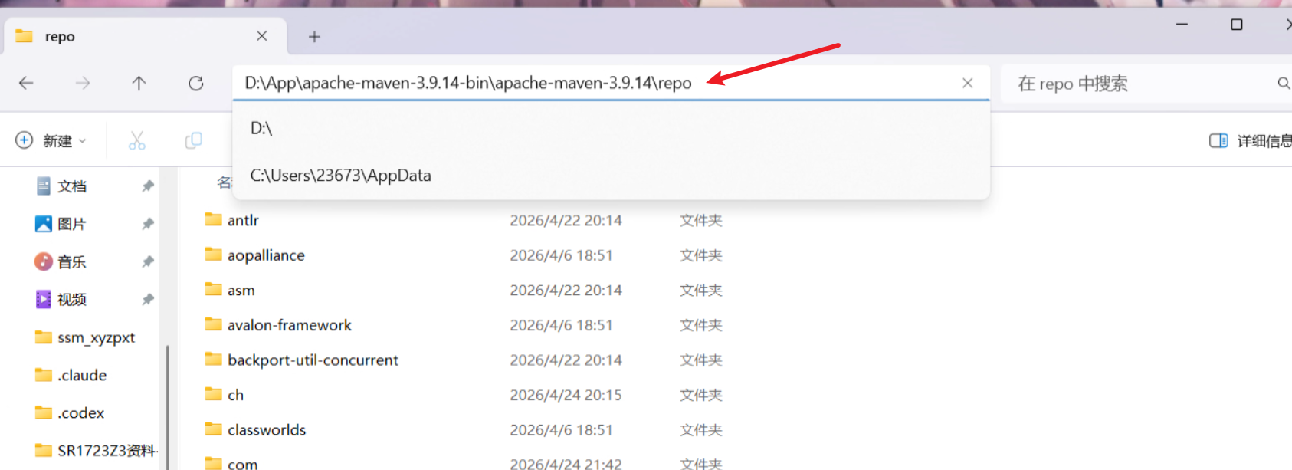
Task: Clear the address bar with the X
Action: pyautogui.click(x=968, y=83)
